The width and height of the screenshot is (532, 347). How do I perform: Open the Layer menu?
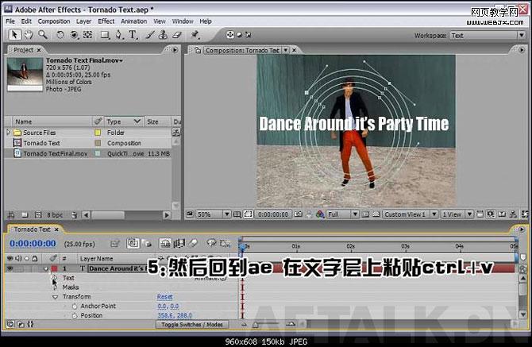tap(83, 21)
